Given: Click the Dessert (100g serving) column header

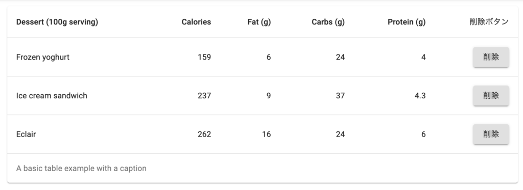Looking at the screenshot, I should pos(57,22).
